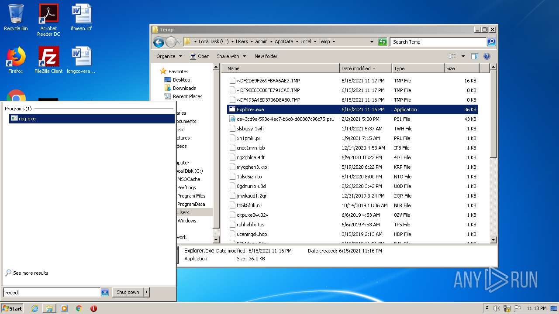Click the Open toolbar command

pos(200,56)
